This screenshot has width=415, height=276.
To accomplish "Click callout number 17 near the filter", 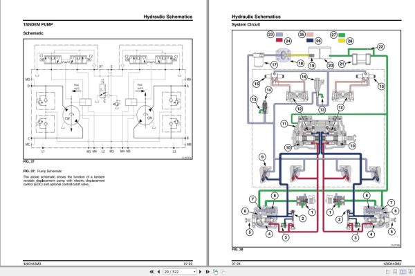I will pyautogui.click(x=274, y=64).
